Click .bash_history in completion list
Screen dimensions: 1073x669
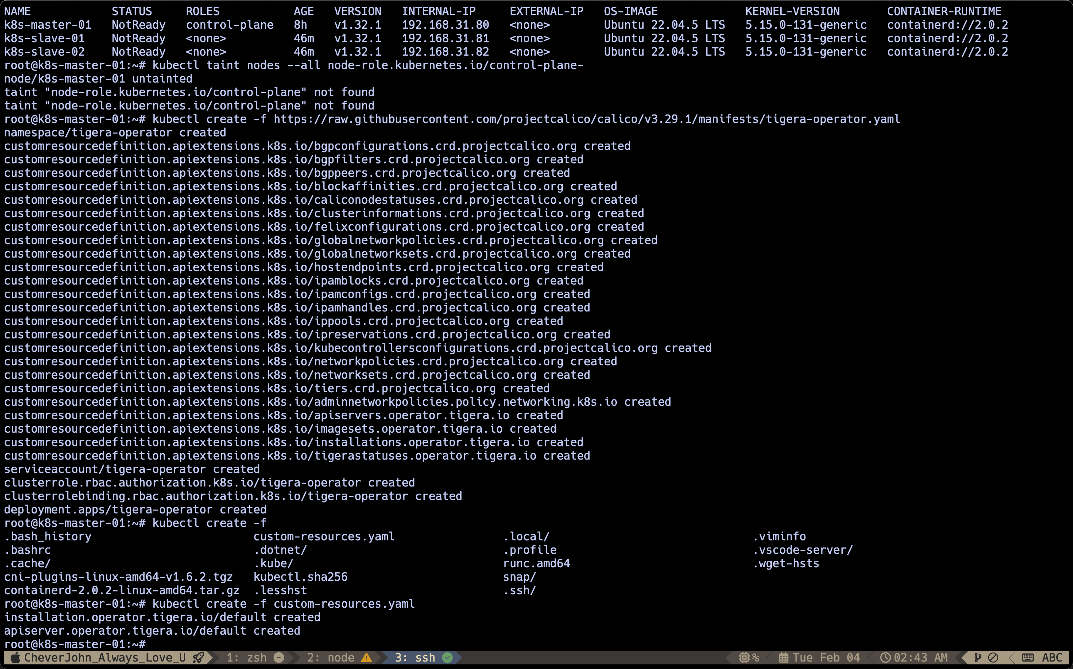pyautogui.click(x=48, y=536)
